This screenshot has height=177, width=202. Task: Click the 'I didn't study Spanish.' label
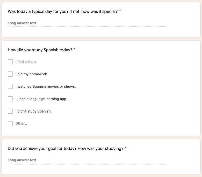click(33, 111)
